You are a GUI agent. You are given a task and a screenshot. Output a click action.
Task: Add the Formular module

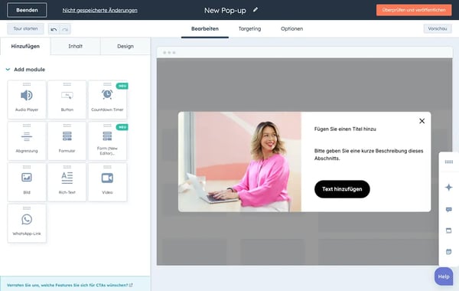pyautogui.click(x=67, y=141)
